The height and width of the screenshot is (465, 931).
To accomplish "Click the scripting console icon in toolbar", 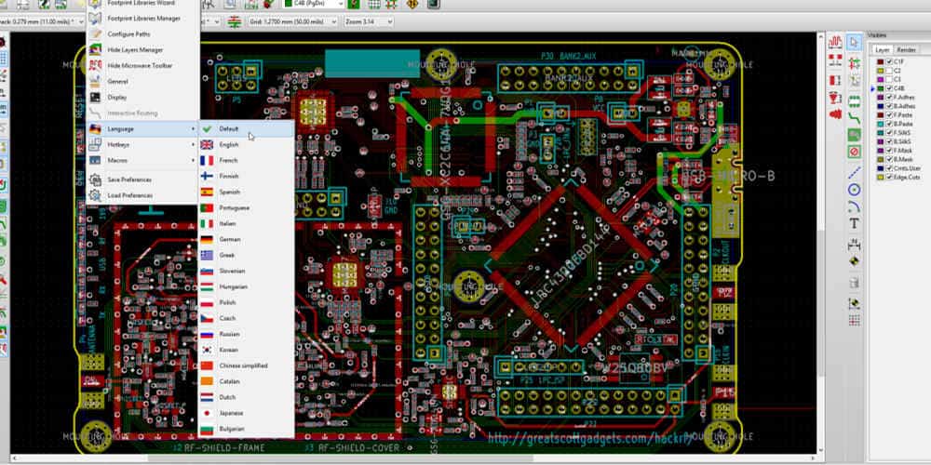I will pyautogui.click(x=434, y=4).
